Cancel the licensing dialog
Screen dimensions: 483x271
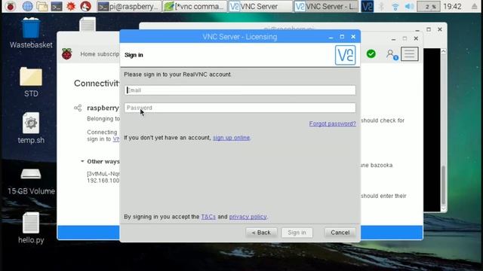point(340,233)
